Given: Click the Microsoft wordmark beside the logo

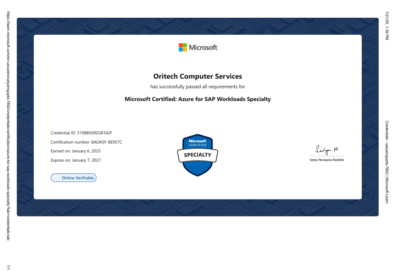Looking at the screenshot, I should (x=203, y=47).
